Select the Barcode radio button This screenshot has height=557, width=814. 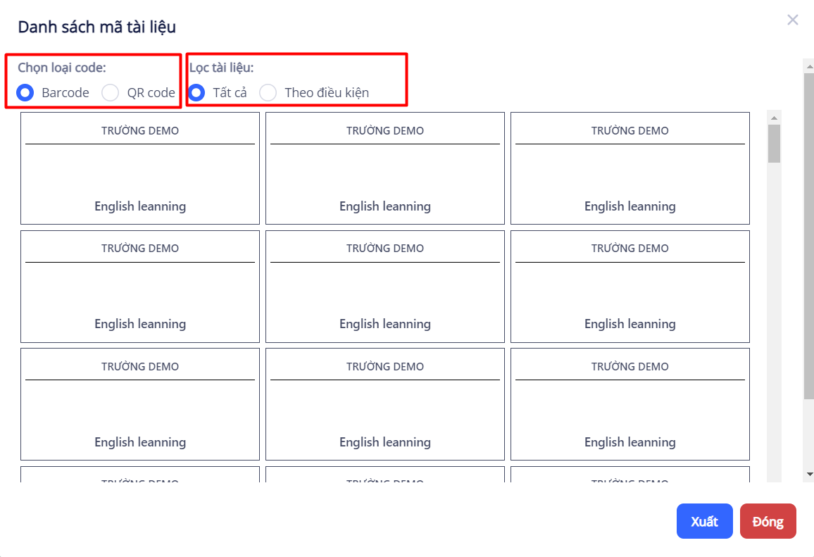[26, 92]
